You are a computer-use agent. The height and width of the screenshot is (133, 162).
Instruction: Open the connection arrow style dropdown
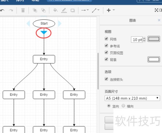point(85,10)
